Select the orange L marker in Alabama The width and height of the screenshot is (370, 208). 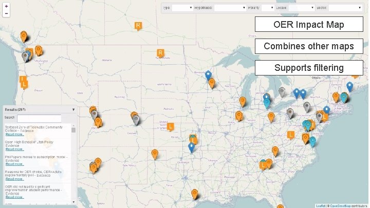[263, 165]
